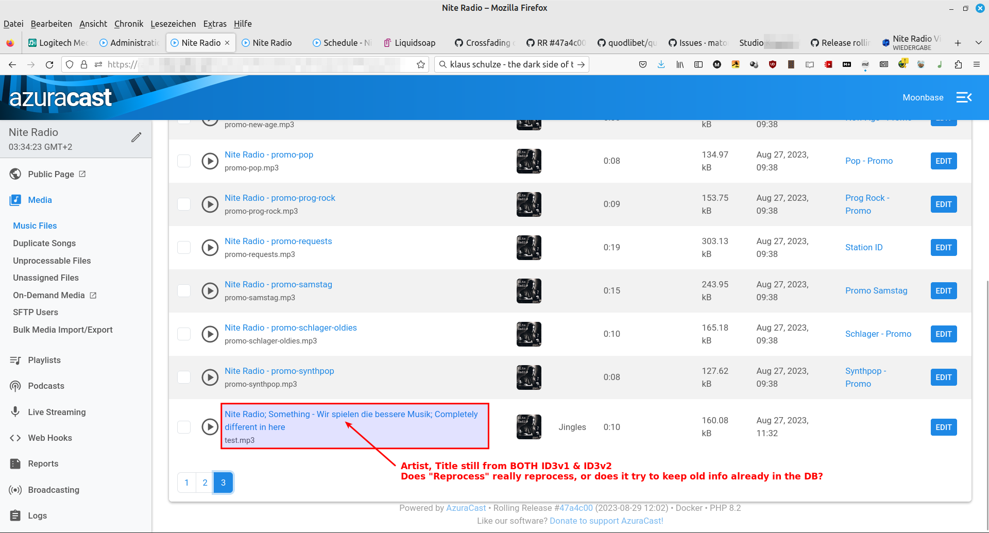Open Firefox downloads via the download arrow icon
This screenshot has width=989, height=533.
tap(661, 64)
